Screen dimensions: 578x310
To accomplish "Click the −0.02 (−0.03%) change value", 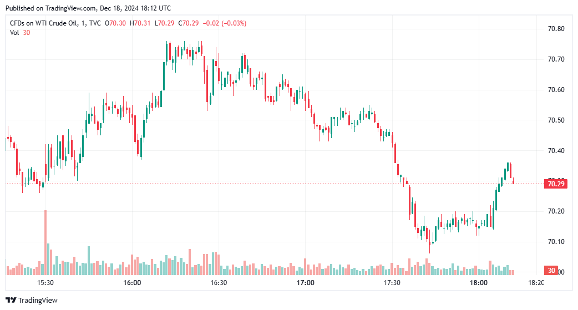I will [x=225, y=23].
